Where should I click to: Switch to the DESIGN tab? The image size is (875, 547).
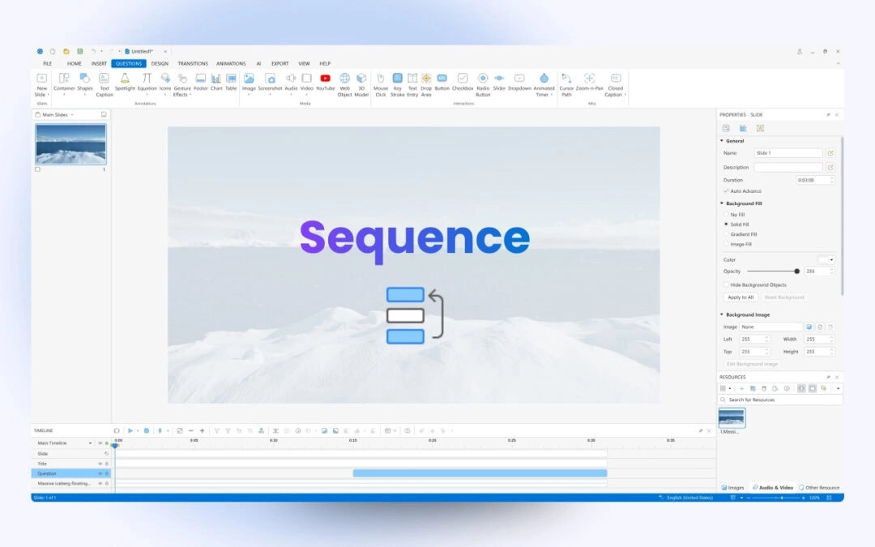point(160,64)
